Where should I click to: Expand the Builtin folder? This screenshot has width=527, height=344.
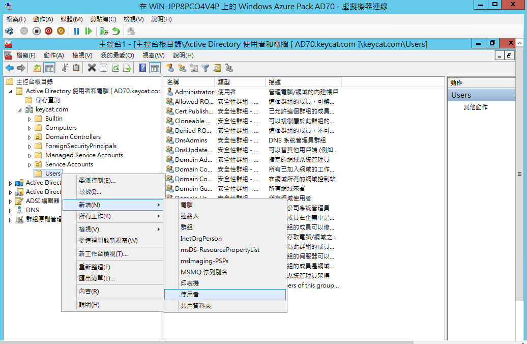[30, 119]
